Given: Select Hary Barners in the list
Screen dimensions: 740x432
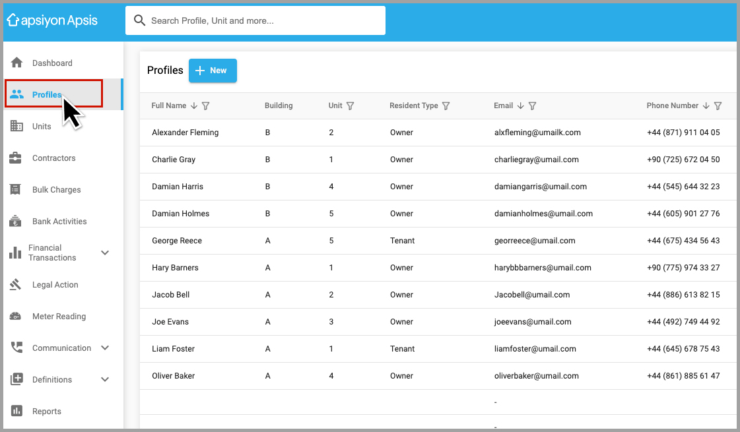Looking at the screenshot, I should [x=175, y=267].
